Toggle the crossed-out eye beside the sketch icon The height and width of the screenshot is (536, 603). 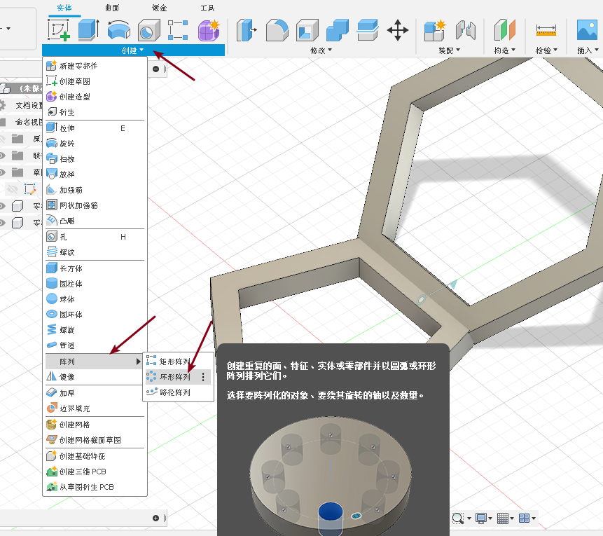tap(13, 189)
